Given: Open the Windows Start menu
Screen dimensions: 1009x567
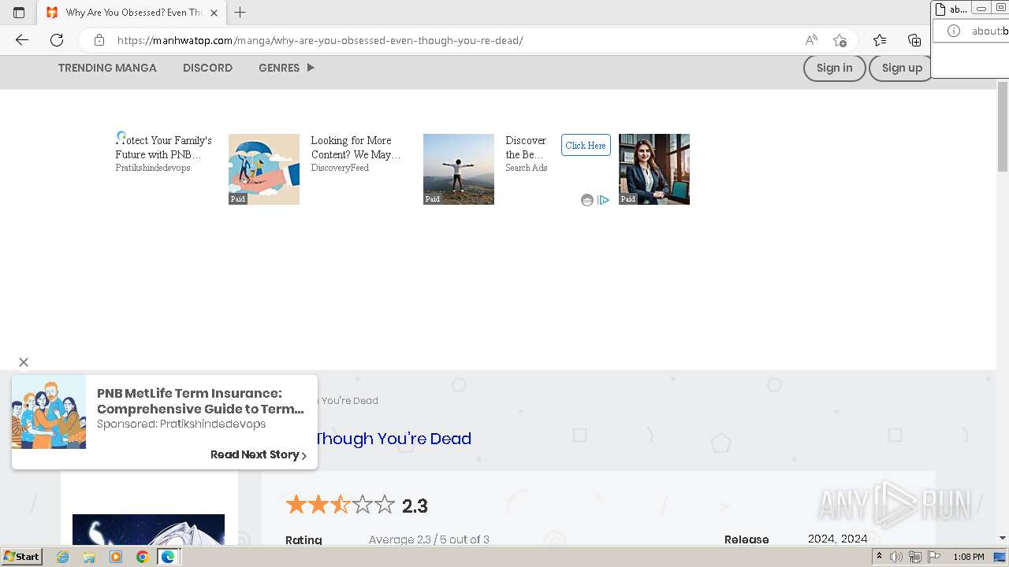Looking at the screenshot, I should click(x=22, y=557).
